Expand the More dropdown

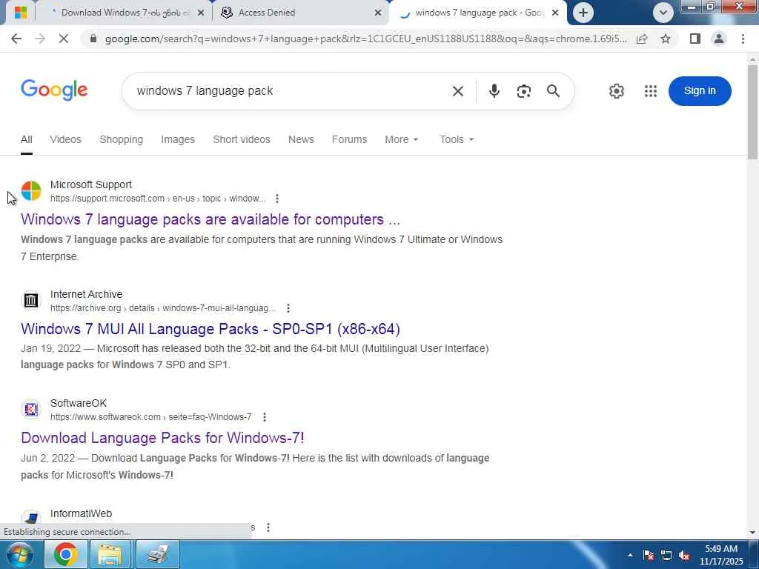(401, 140)
